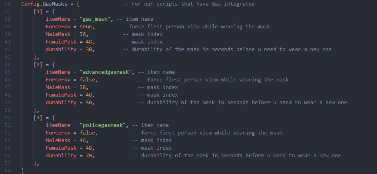Click line number 44 in the gutter

(8, 65)
